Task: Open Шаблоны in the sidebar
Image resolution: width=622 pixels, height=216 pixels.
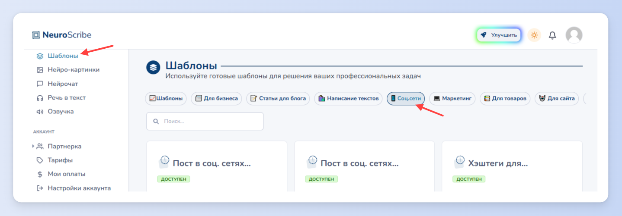Action: [63, 56]
